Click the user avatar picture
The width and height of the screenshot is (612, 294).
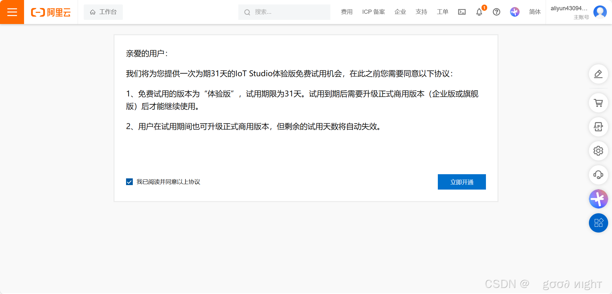[x=600, y=12]
